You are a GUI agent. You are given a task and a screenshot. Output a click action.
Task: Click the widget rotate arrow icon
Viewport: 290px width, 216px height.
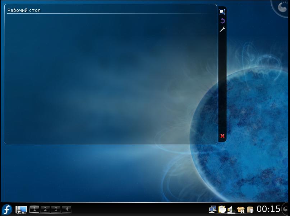222,21
